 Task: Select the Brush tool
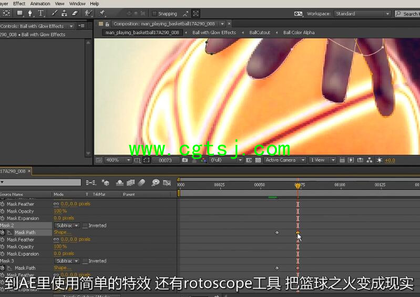pyautogui.click(x=54, y=13)
